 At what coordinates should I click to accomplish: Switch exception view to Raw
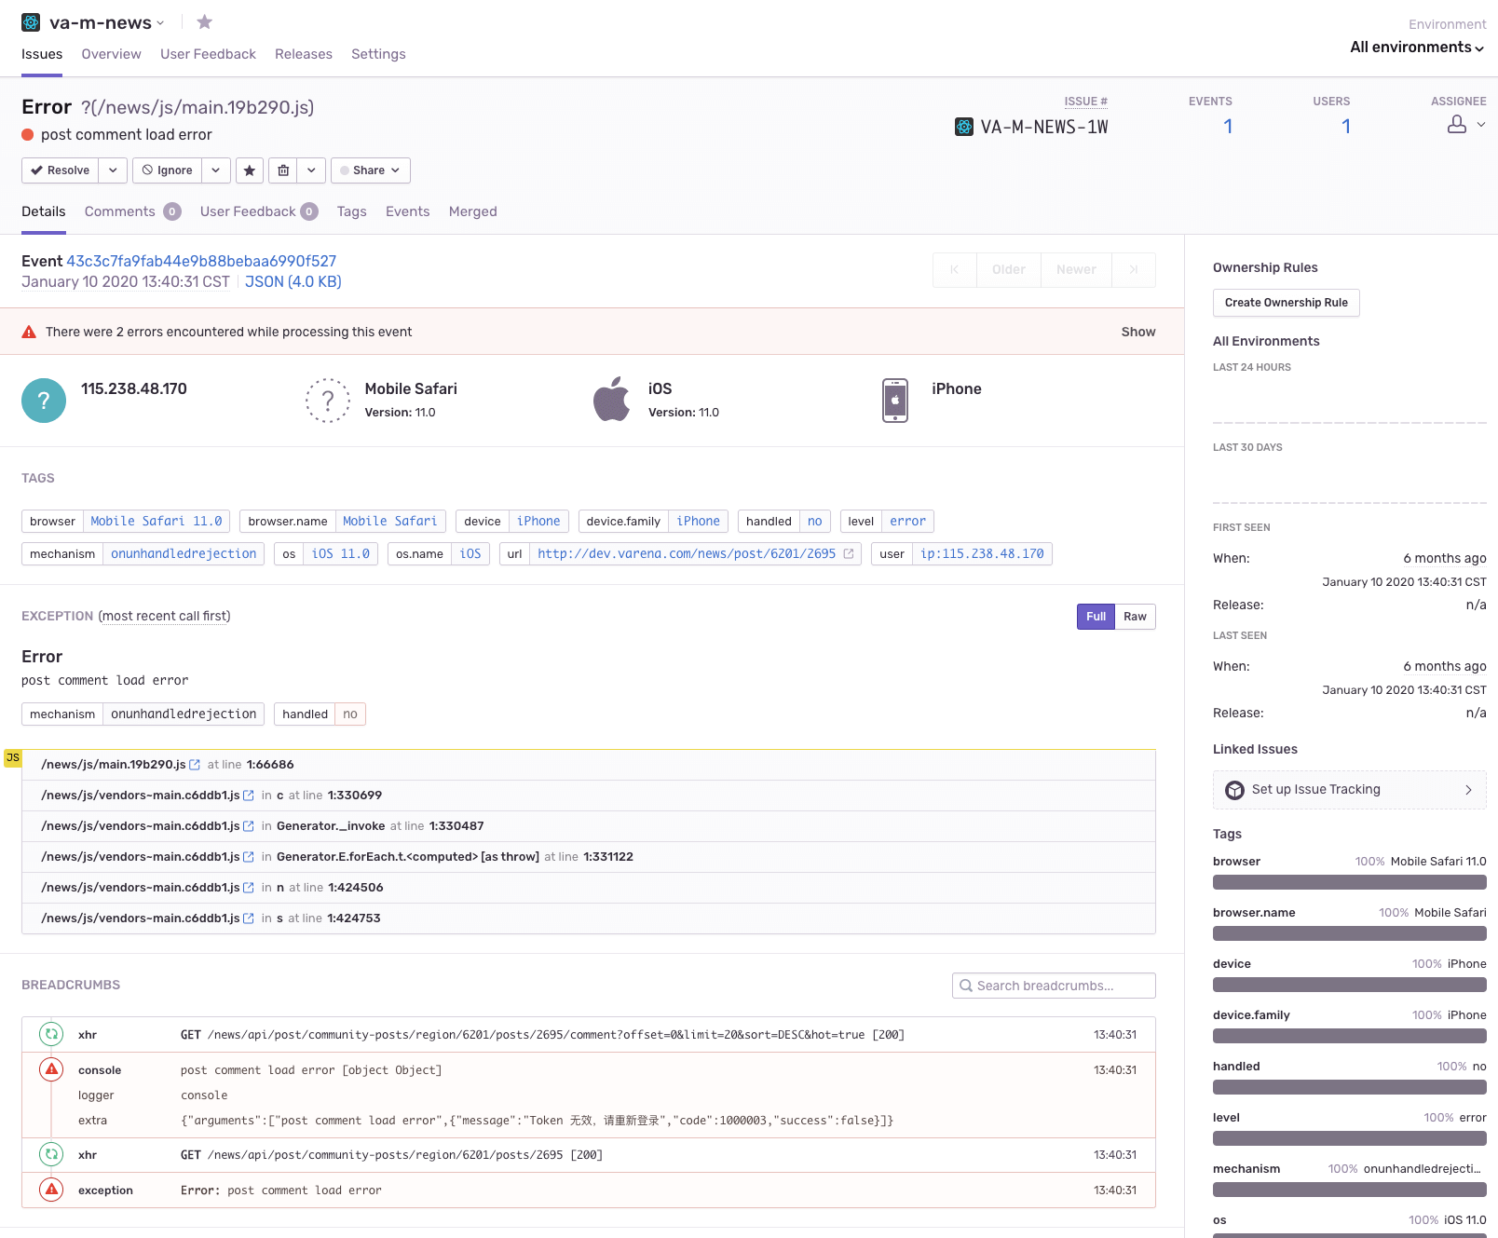[1135, 617]
